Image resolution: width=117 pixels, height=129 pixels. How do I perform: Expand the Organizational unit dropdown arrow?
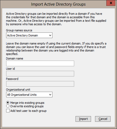coord(50,95)
